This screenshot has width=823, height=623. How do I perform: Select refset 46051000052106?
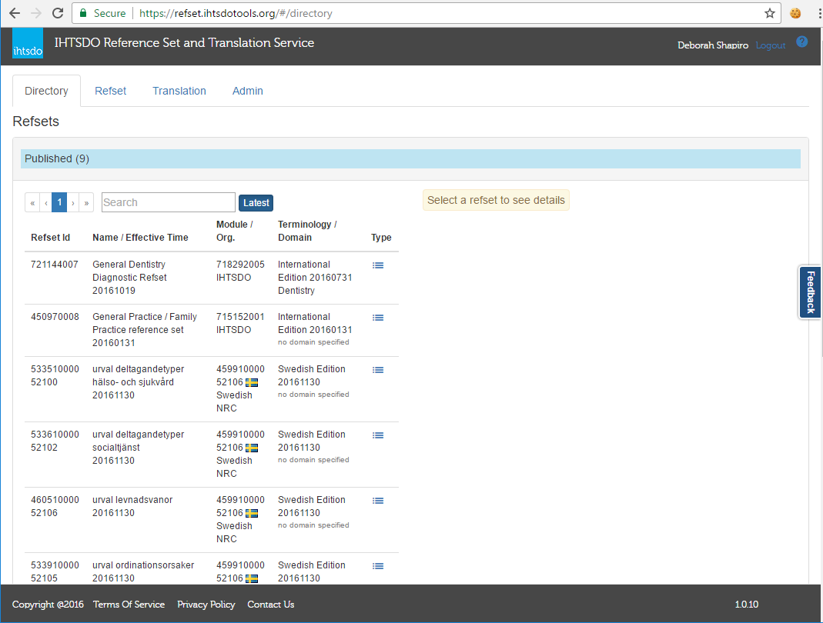click(55, 506)
